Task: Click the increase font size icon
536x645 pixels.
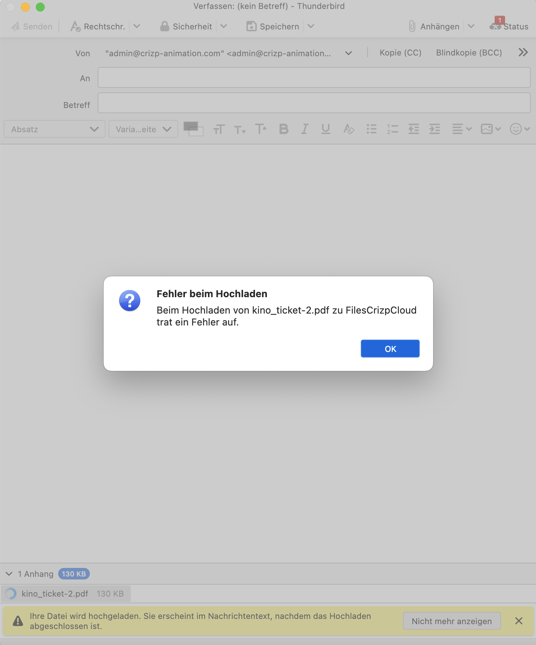Action: point(261,129)
